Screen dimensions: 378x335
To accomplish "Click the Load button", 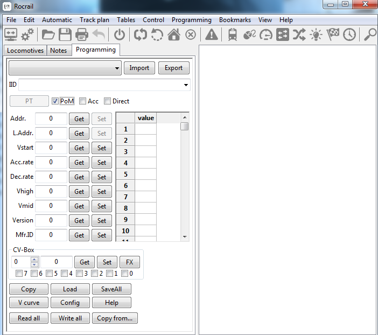I will [x=70, y=289].
